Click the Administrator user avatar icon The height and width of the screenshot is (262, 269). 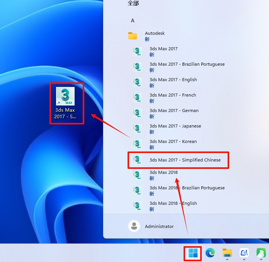pyautogui.click(x=134, y=226)
